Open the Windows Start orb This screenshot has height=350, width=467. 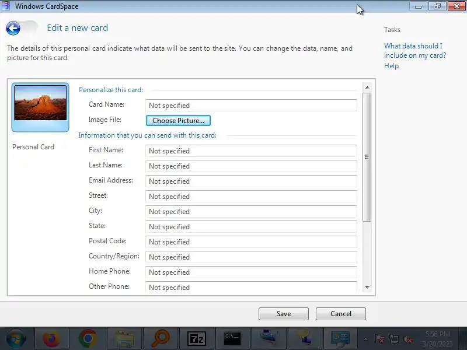(16, 338)
